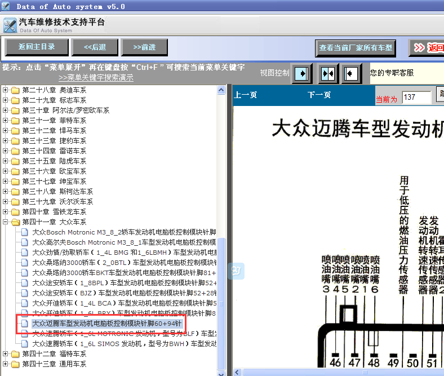Screen dimensions: 444x376
Task: Expand 第二十九章 标志车系 node
Action: click(5, 100)
